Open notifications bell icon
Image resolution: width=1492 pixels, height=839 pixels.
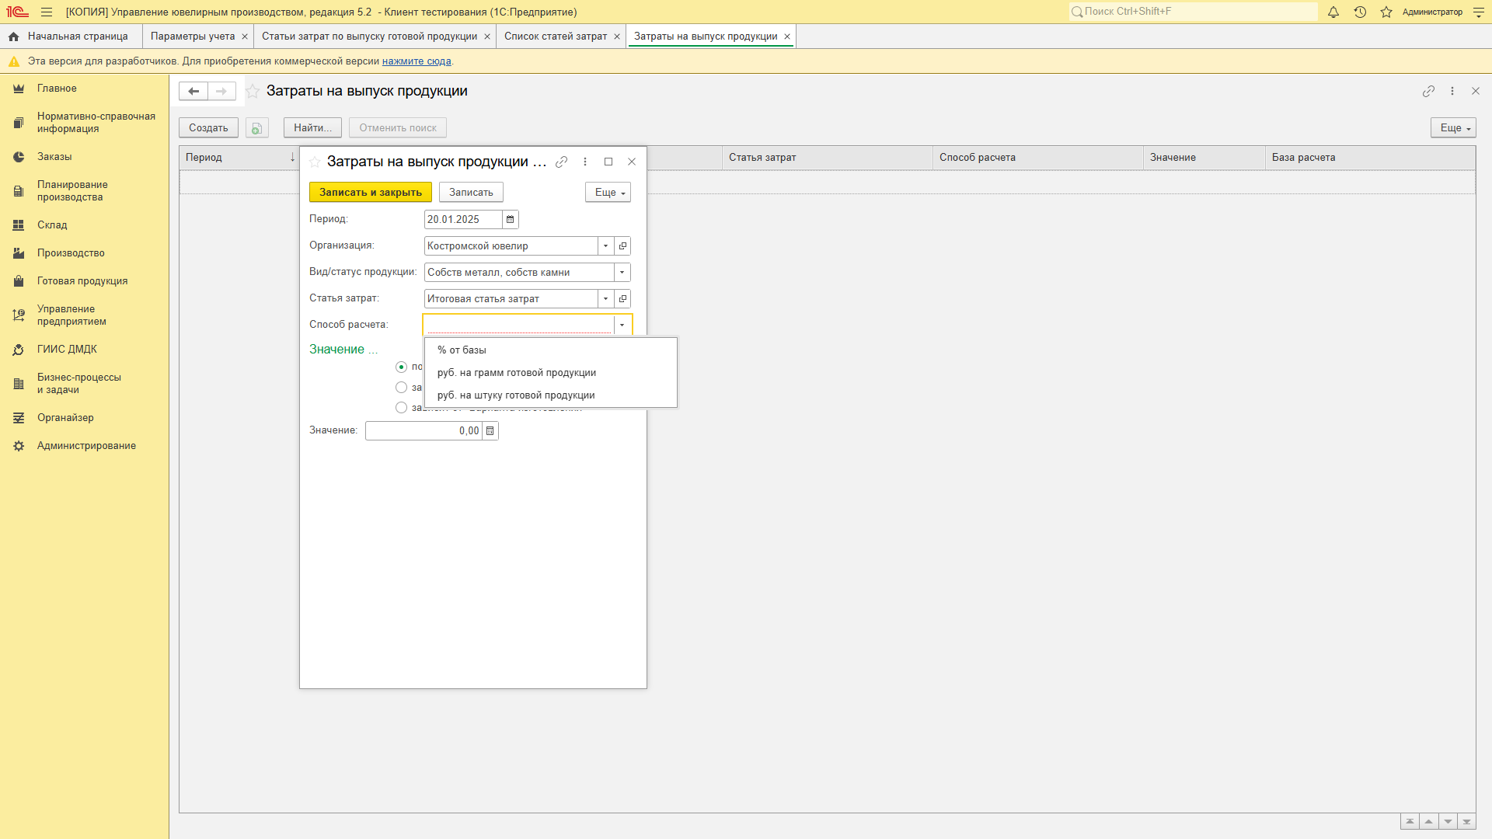[x=1333, y=12]
